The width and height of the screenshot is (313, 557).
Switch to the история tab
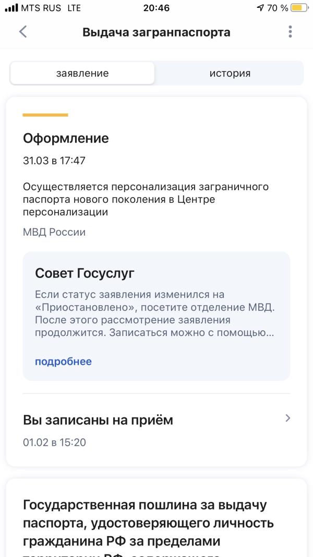tap(230, 74)
